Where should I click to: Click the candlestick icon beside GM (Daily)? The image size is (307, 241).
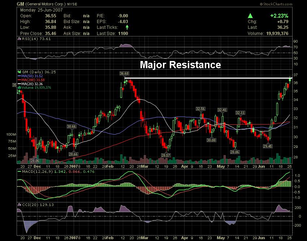[20, 72]
